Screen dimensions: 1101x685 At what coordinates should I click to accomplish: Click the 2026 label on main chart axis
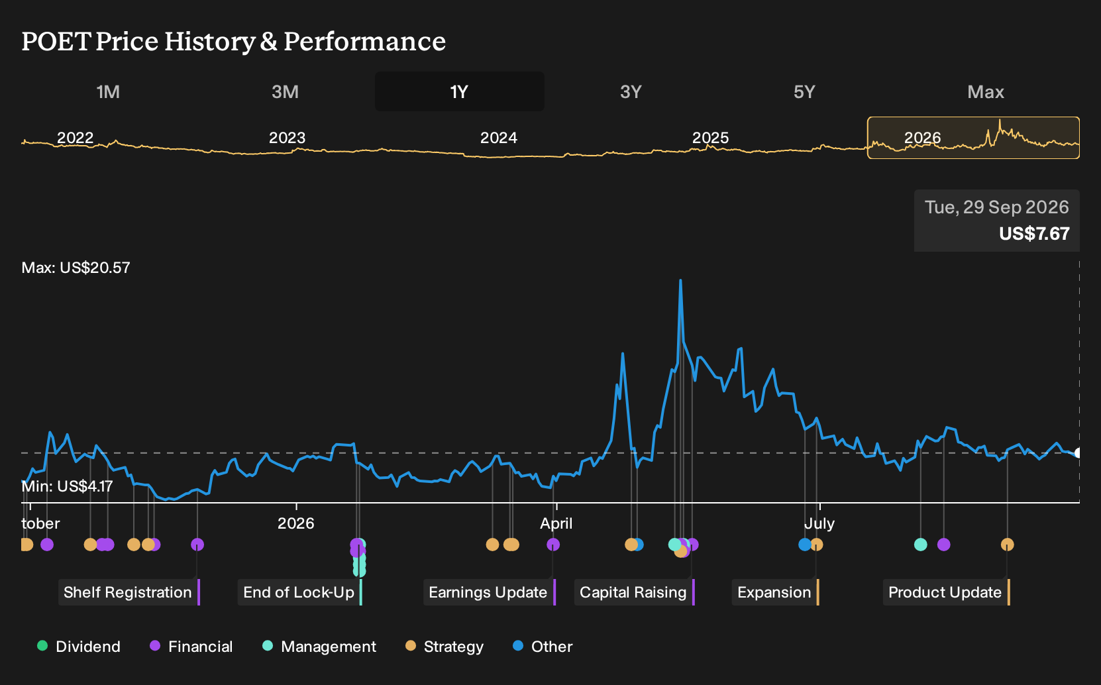pyautogui.click(x=295, y=523)
